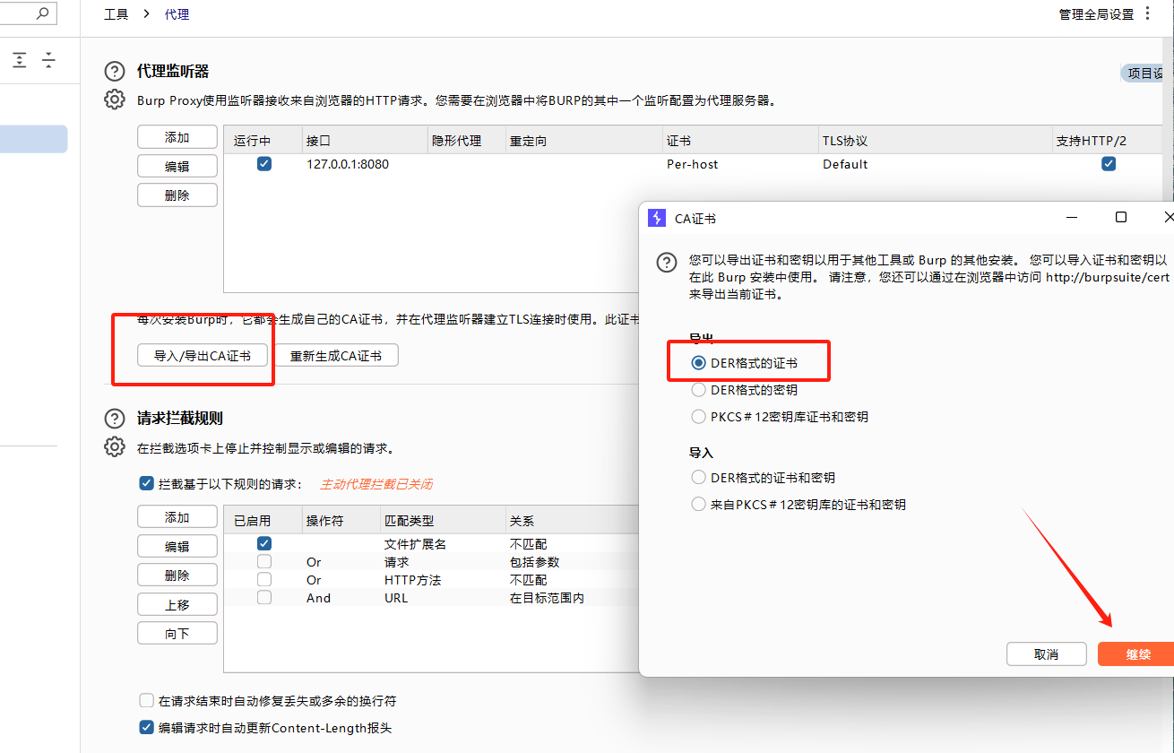
Task: Click 导入/导出CA证书 button
Action: coord(202,356)
